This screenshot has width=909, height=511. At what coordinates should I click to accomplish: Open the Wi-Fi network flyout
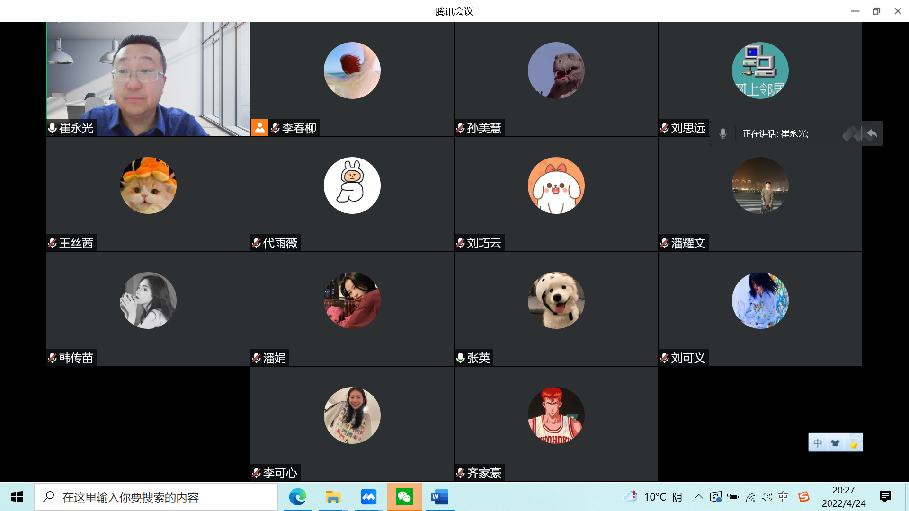750,497
